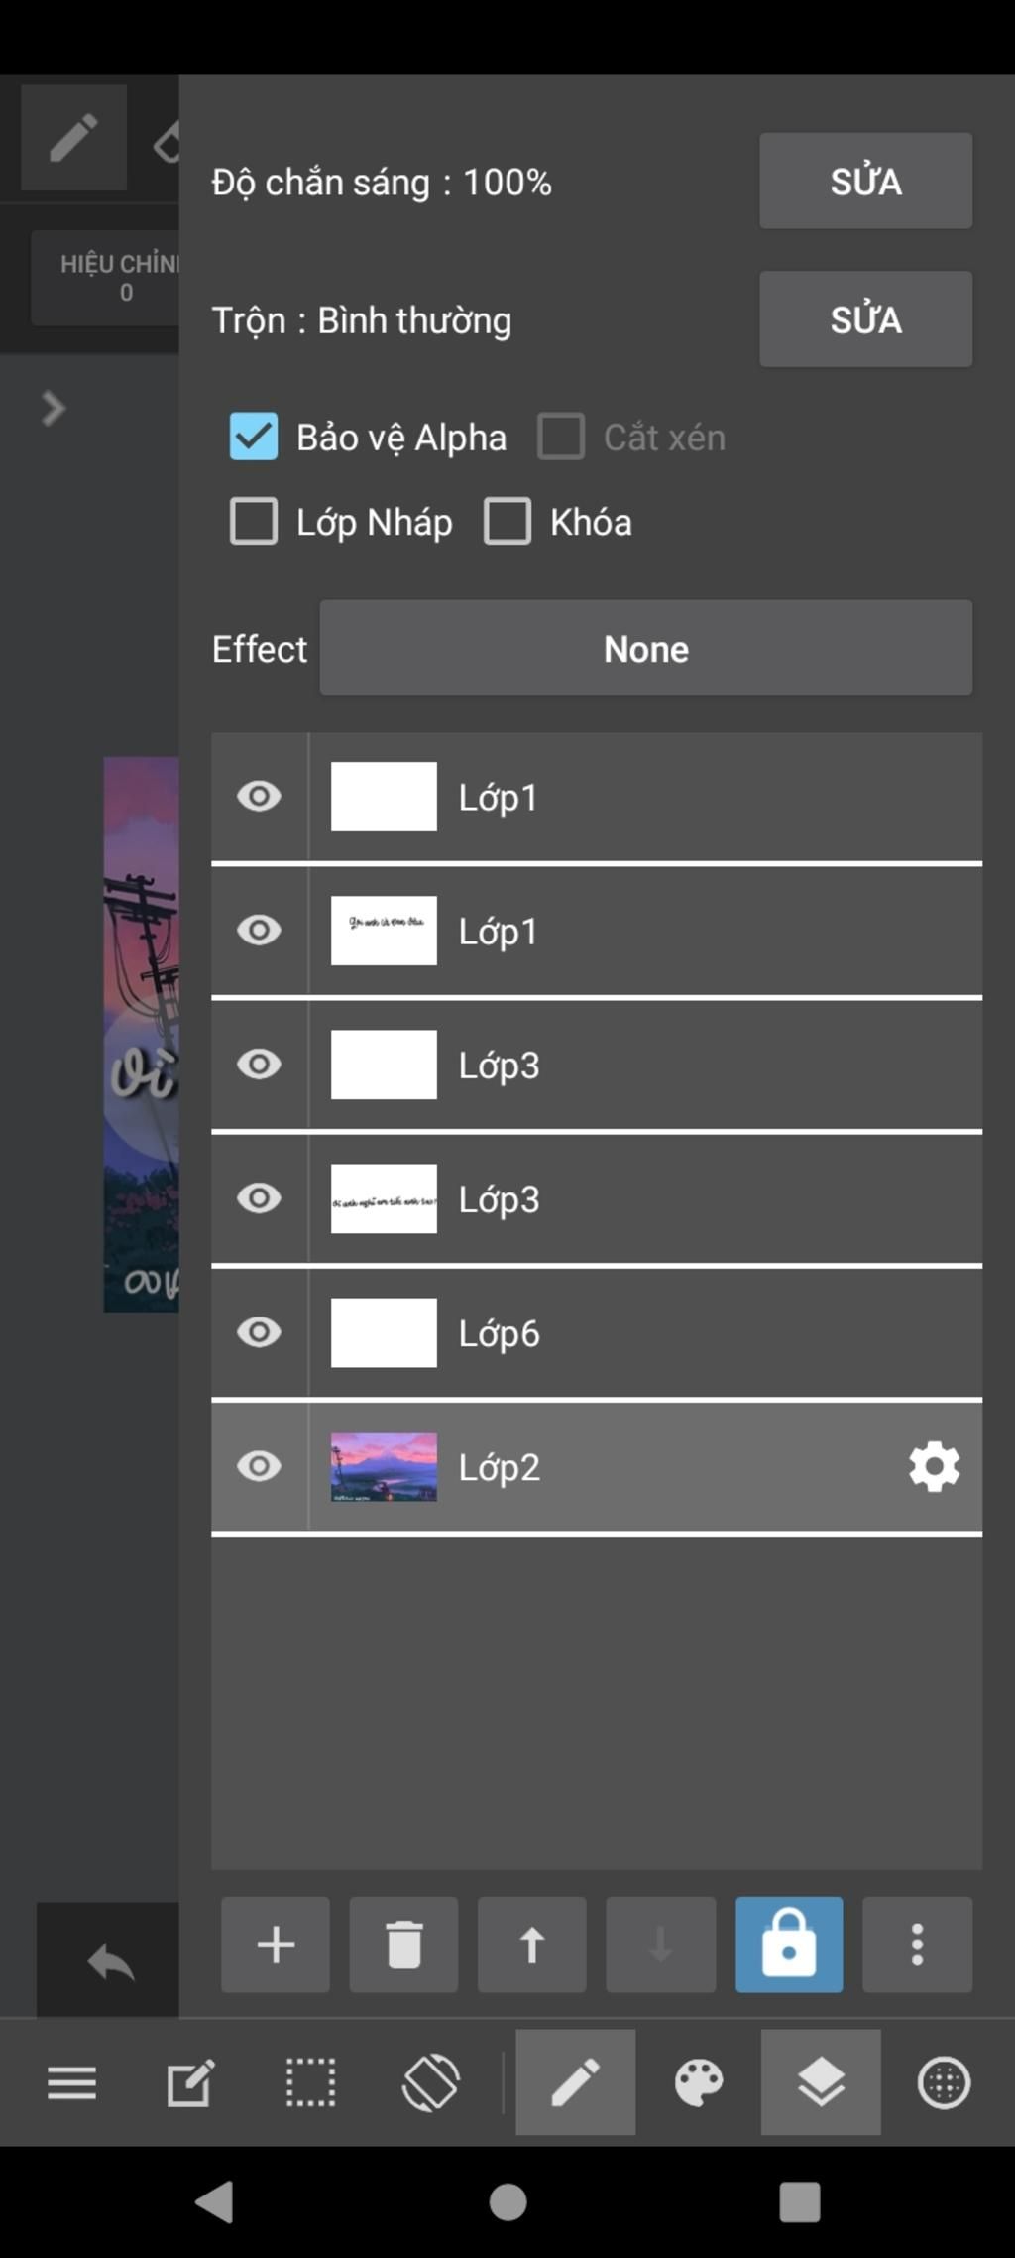Open the selection marquee tool
The image size is (1015, 2258).
pos(311,2081)
